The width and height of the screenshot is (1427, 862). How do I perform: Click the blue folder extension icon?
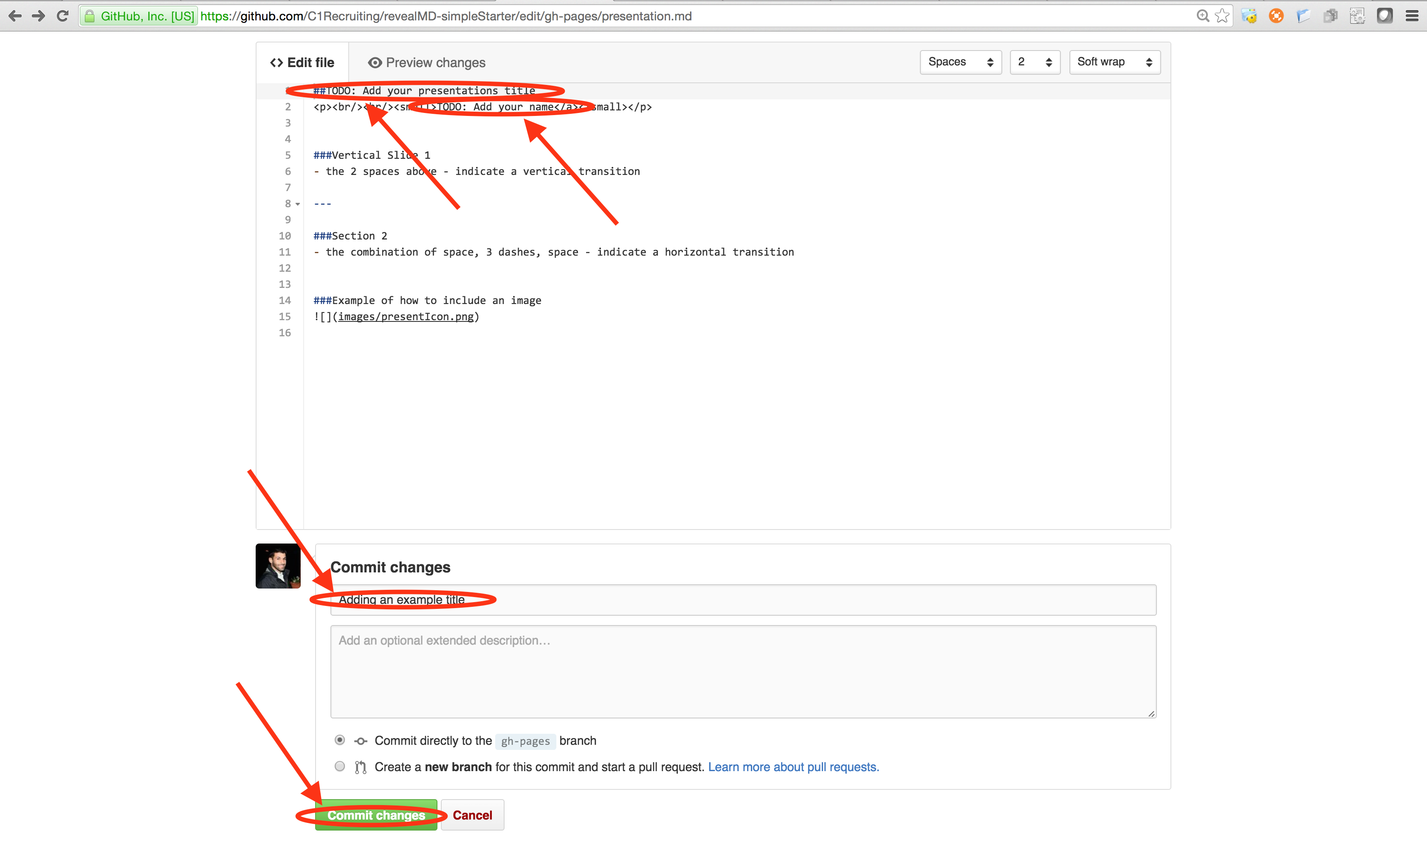(x=1303, y=16)
